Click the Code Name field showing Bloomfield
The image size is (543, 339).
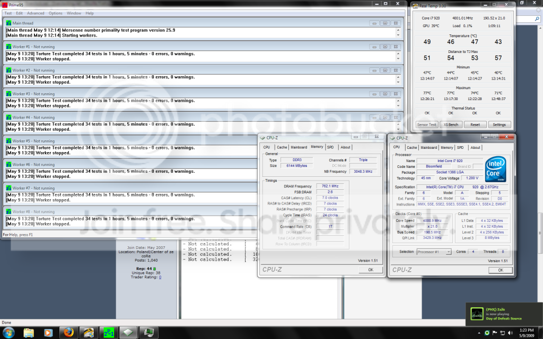tap(434, 166)
